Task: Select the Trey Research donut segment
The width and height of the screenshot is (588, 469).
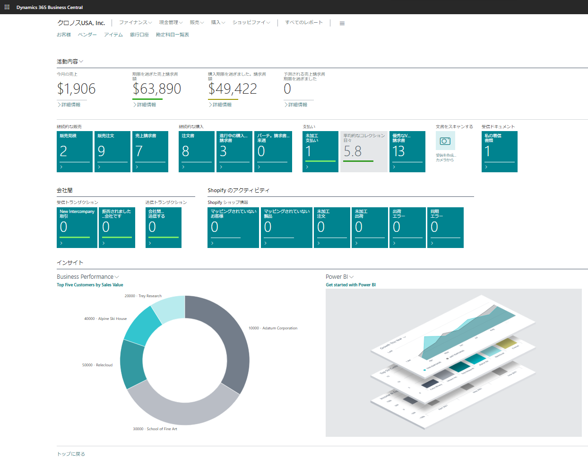Action: coord(170,308)
